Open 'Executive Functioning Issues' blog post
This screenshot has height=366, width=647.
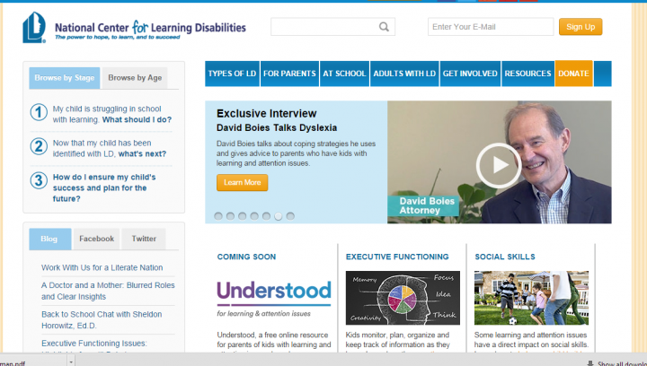pyautogui.click(x=94, y=344)
